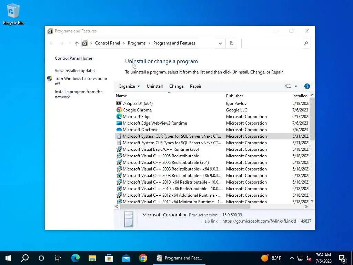Viewport: 353px width, 265px height.
Task: Click the 7-Zip 22.01 program icon
Action: coord(119,103)
